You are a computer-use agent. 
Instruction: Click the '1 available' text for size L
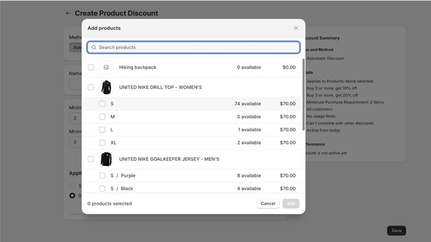[x=249, y=130]
